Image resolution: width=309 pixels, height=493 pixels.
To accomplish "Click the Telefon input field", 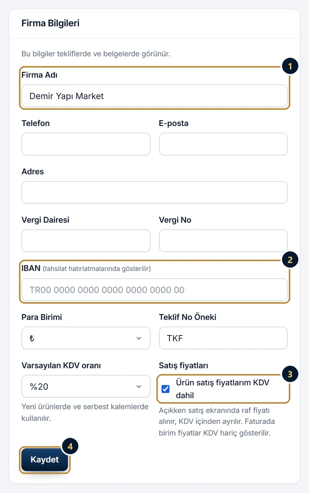I will [86, 144].
